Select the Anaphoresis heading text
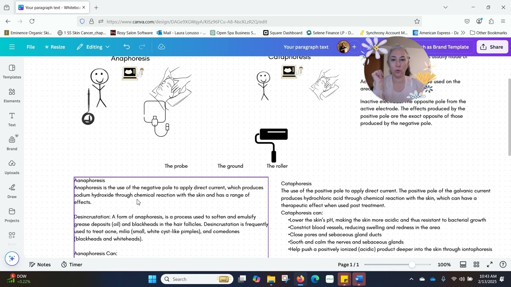This screenshot has height=287, width=511. click(x=130, y=59)
